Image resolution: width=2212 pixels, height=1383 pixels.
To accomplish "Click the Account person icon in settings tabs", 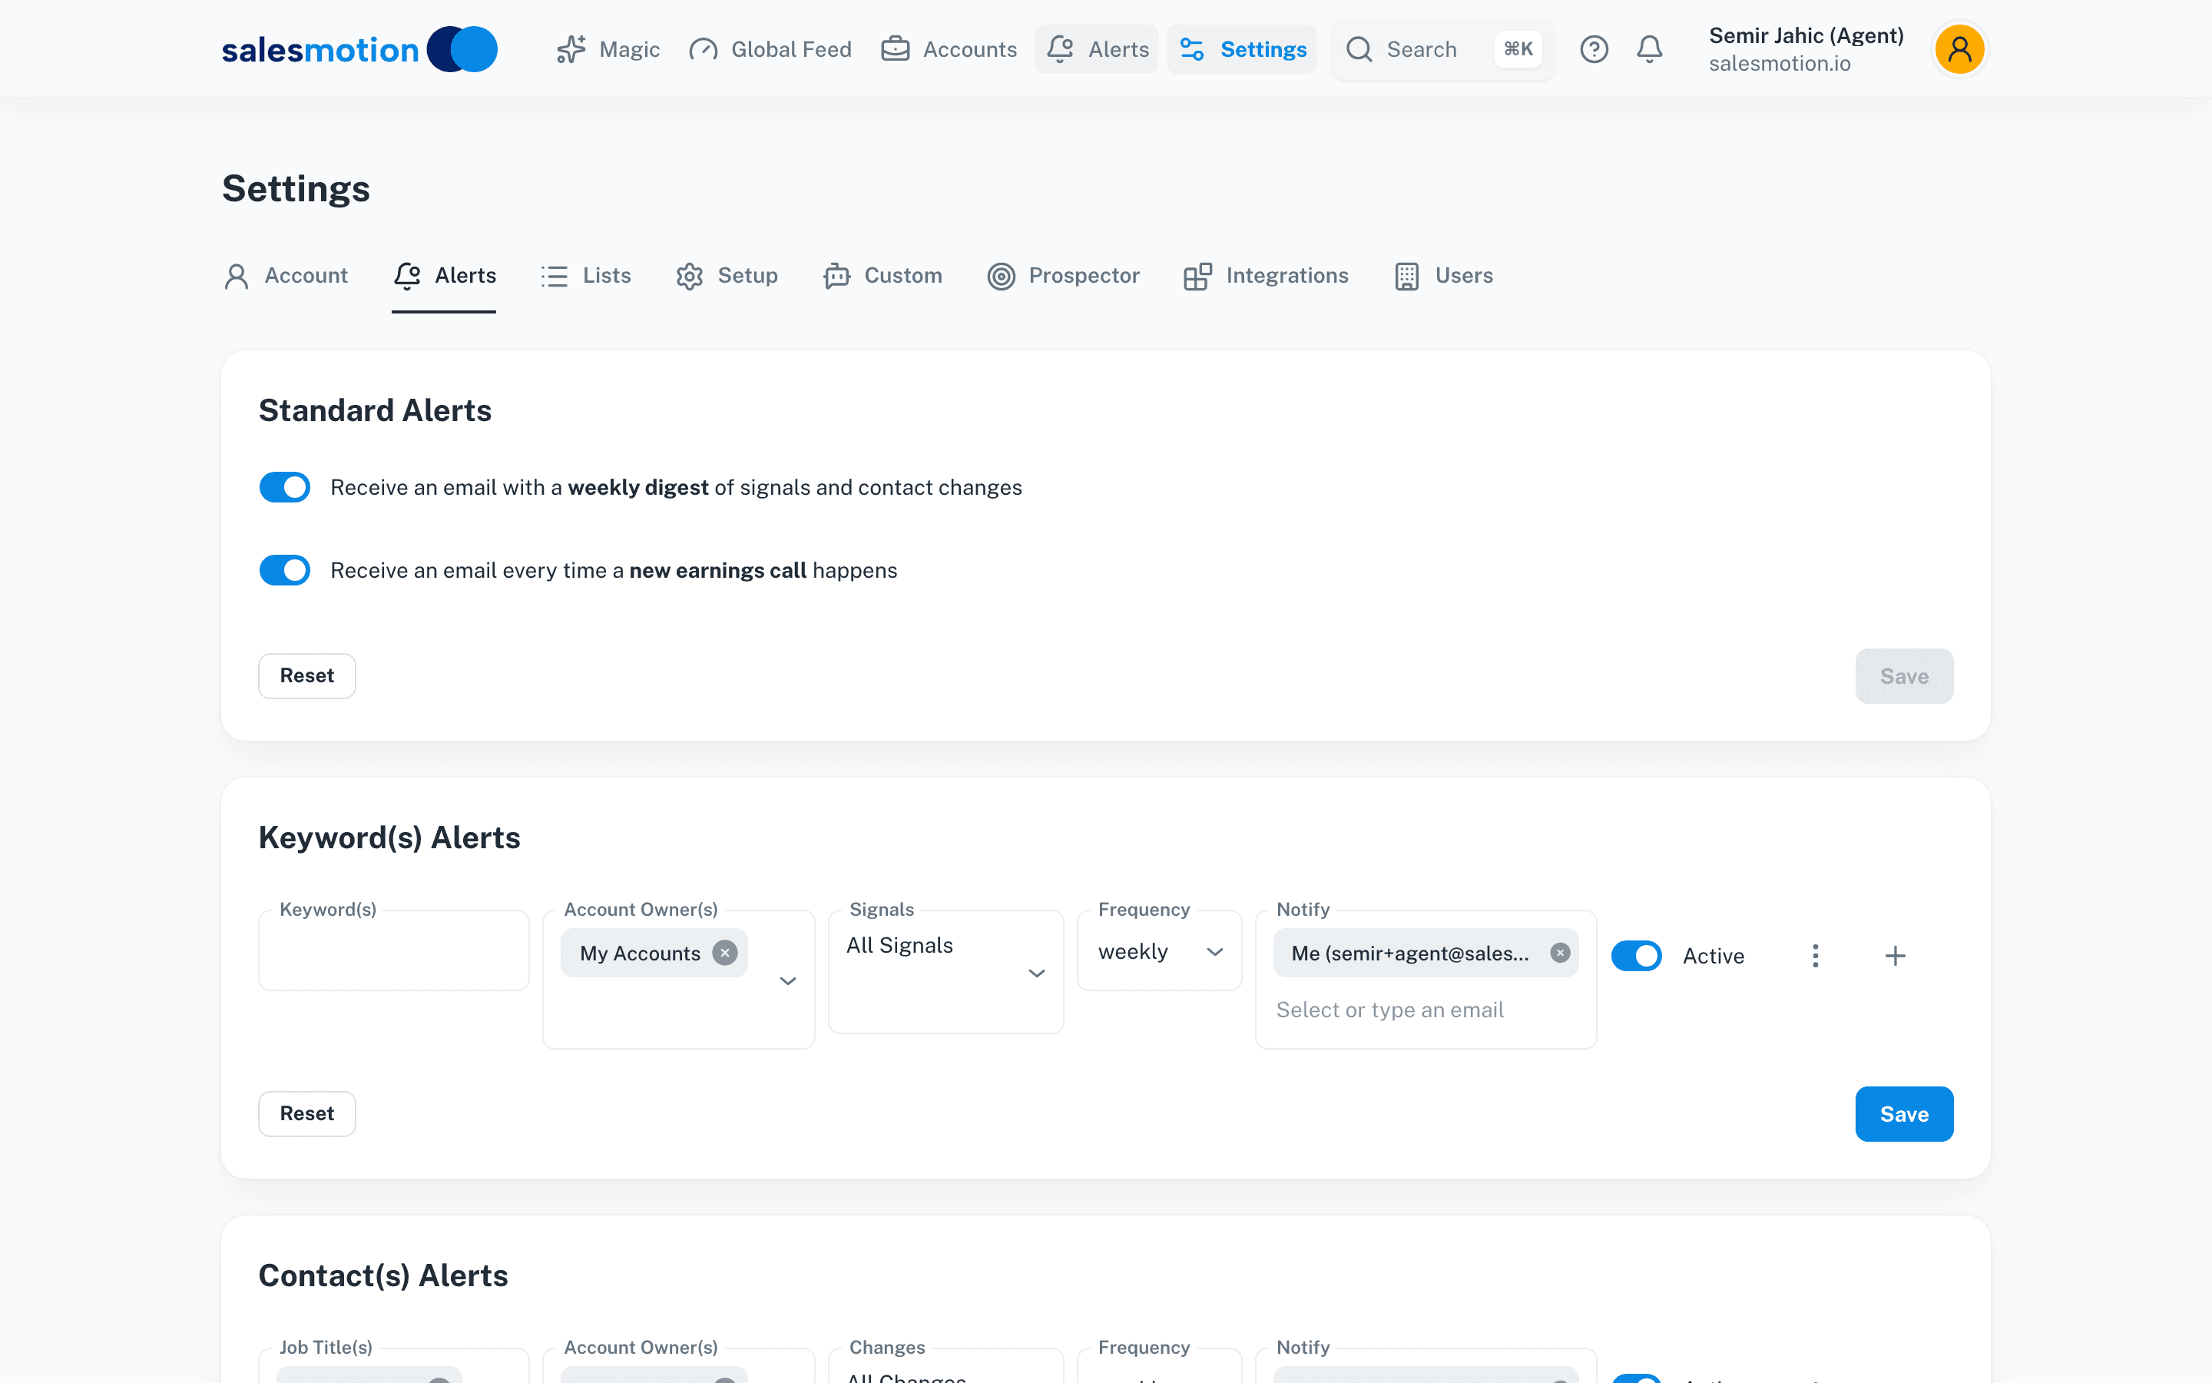I will point(237,277).
